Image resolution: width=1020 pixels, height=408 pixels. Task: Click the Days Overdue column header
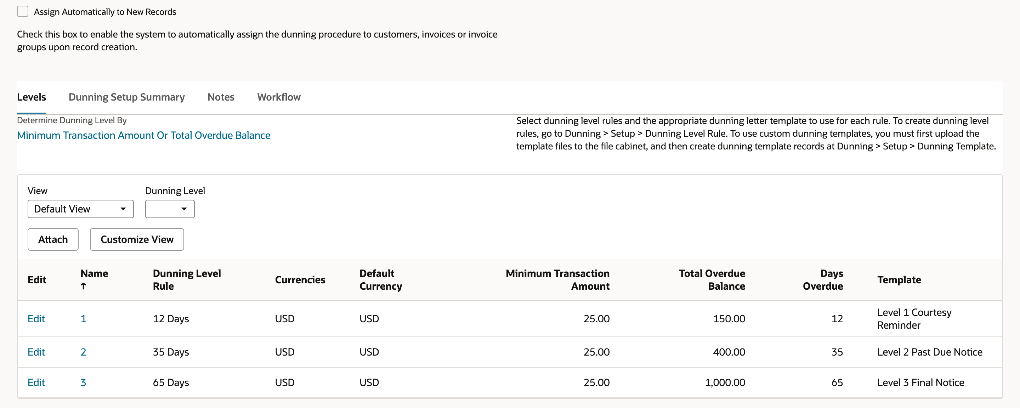(x=823, y=280)
